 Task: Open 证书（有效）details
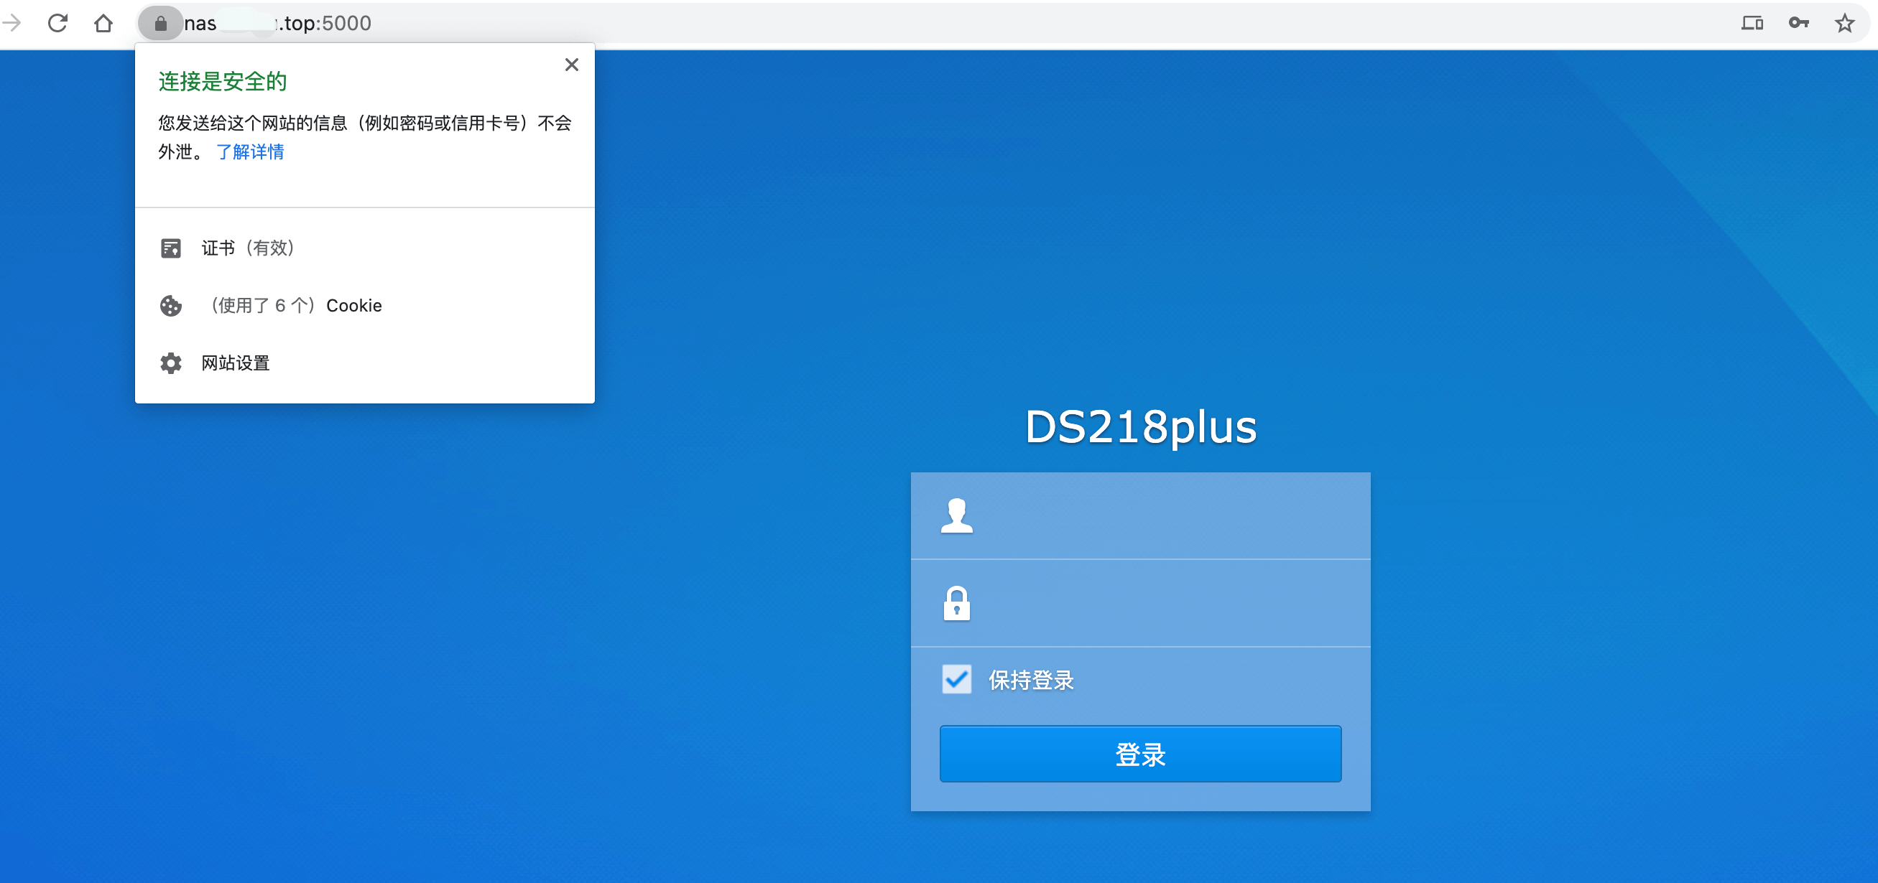364,248
